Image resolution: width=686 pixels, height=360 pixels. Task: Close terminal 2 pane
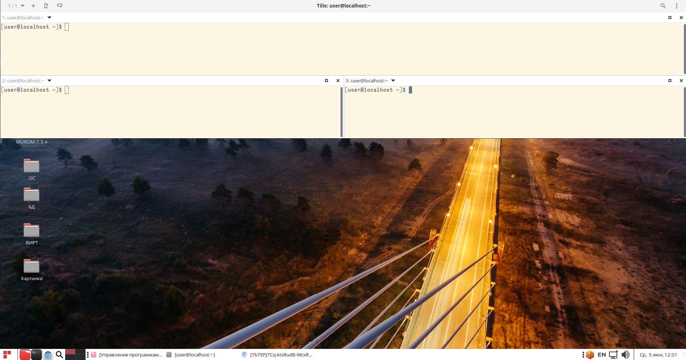point(338,81)
